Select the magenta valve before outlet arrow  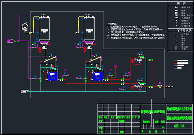pyautogui.click(x=160, y=84)
